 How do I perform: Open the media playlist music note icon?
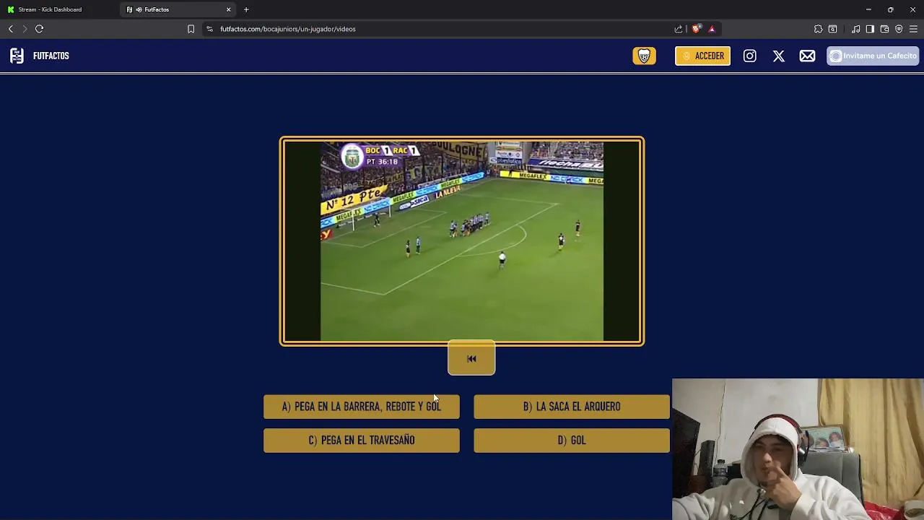[855, 29]
